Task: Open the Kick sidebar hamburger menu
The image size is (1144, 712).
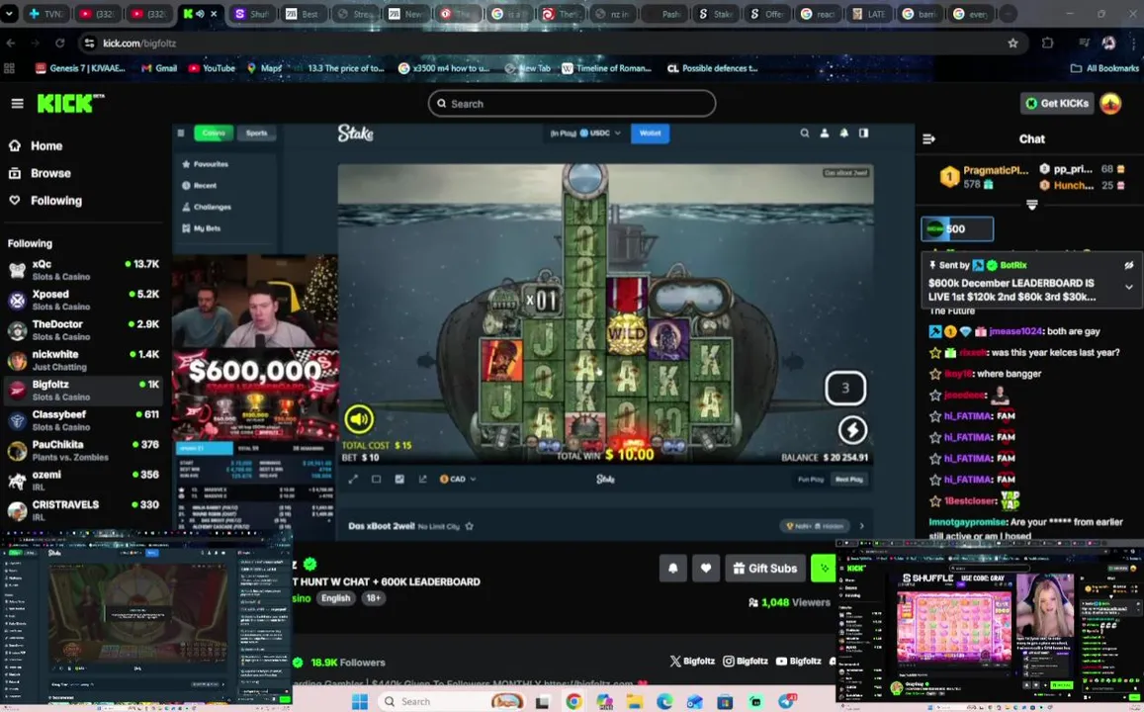Action: (x=18, y=104)
